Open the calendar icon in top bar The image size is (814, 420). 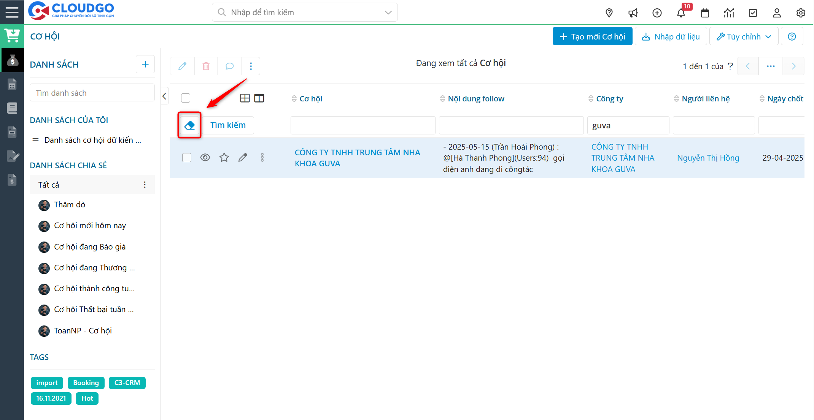705,13
